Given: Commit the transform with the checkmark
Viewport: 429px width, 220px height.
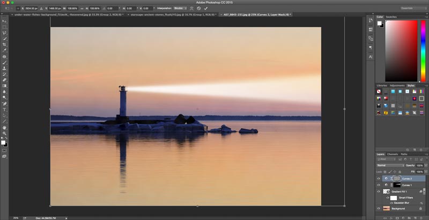Looking at the screenshot, I should pyautogui.click(x=206, y=9).
